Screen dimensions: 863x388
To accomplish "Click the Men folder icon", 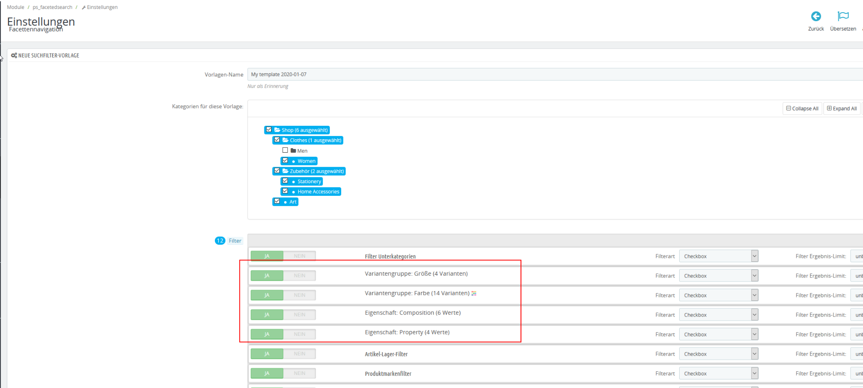I will click(294, 150).
